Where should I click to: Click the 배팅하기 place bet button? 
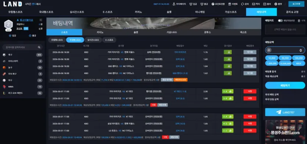click(285, 85)
